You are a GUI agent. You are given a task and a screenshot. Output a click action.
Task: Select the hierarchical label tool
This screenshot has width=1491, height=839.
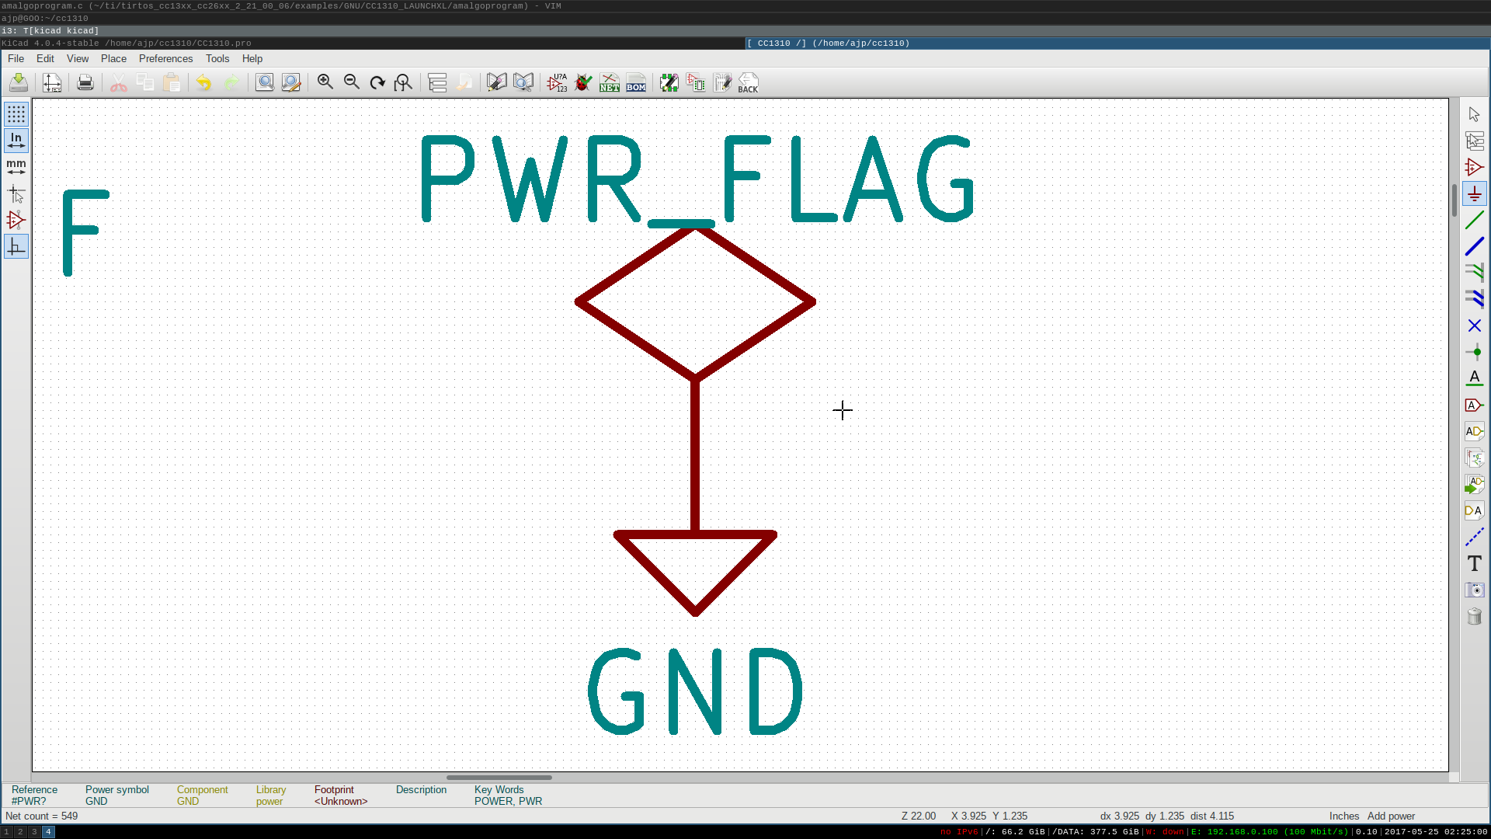[x=1474, y=431]
